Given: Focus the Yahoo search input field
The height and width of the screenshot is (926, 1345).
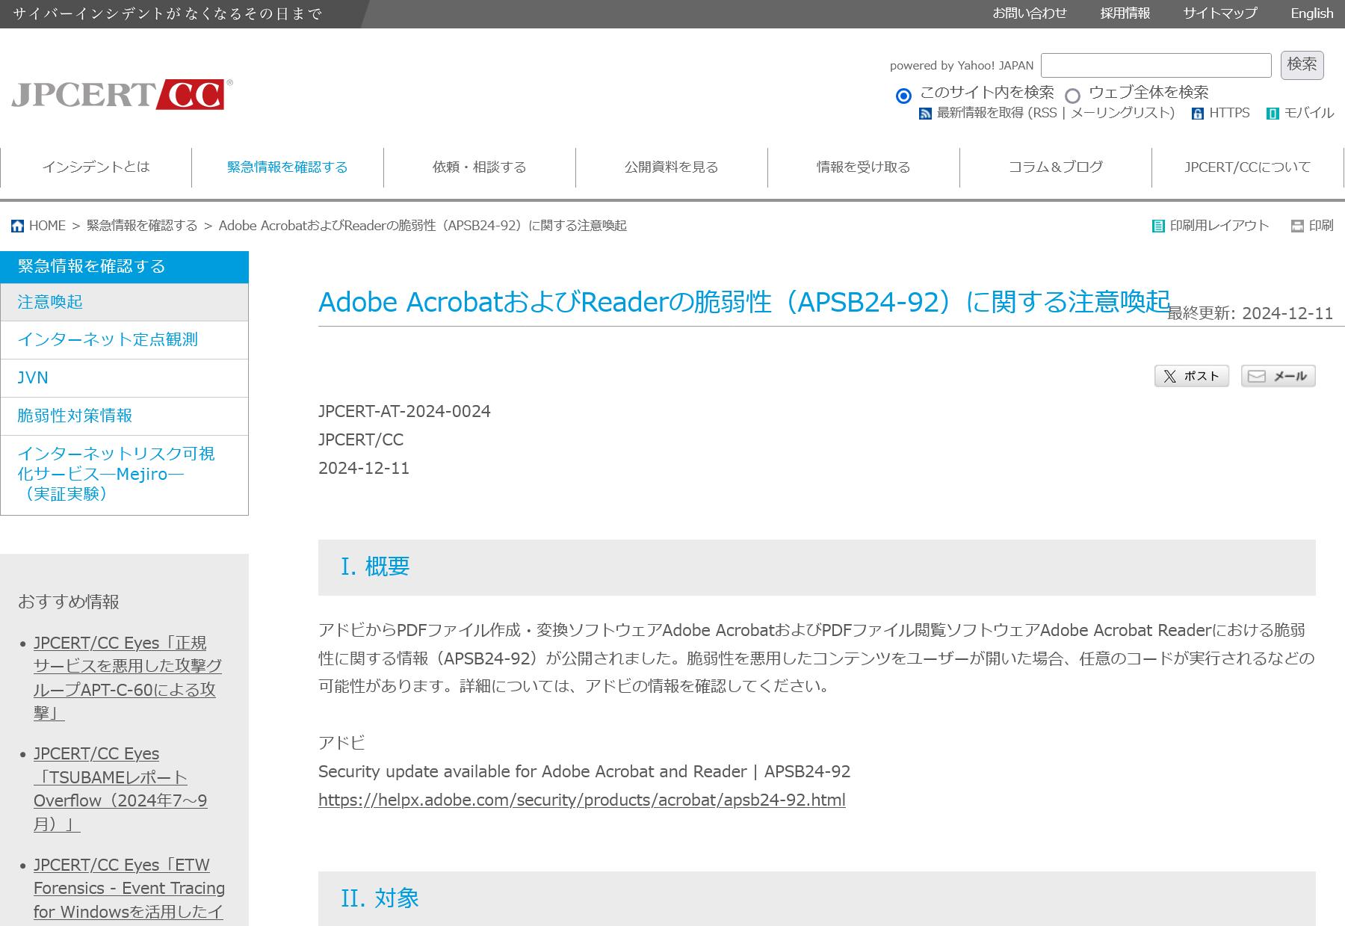Looking at the screenshot, I should [x=1156, y=65].
